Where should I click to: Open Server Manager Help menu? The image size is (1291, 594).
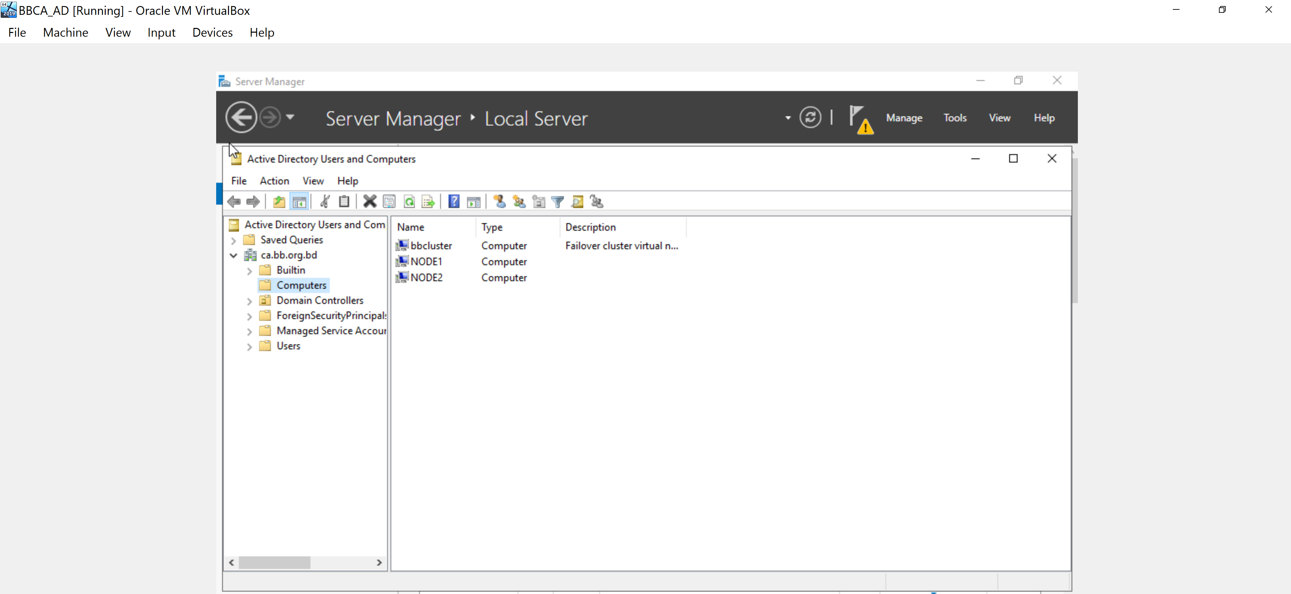point(1044,118)
